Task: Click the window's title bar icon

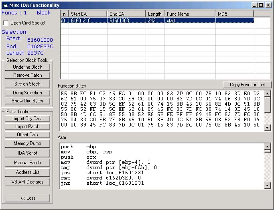Action: pyautogui.click(x=4, y=5)
